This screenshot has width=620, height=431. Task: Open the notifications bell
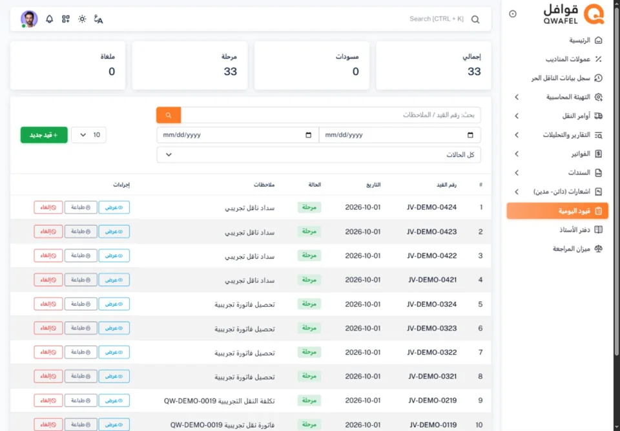(50, 19)
